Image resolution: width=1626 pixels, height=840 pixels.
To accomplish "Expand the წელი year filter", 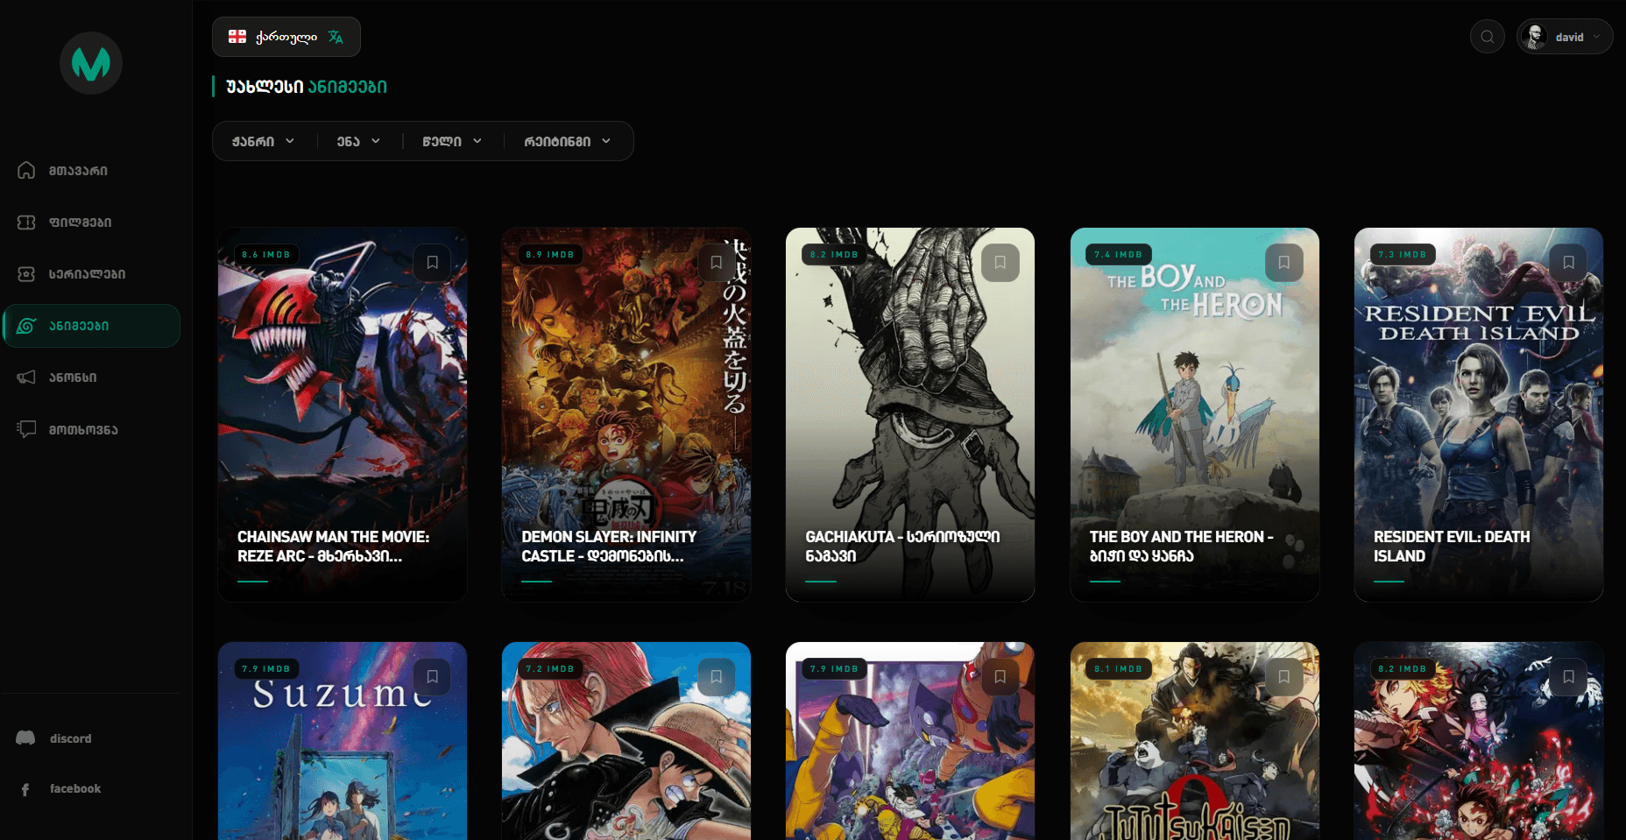I will [452, 141].
